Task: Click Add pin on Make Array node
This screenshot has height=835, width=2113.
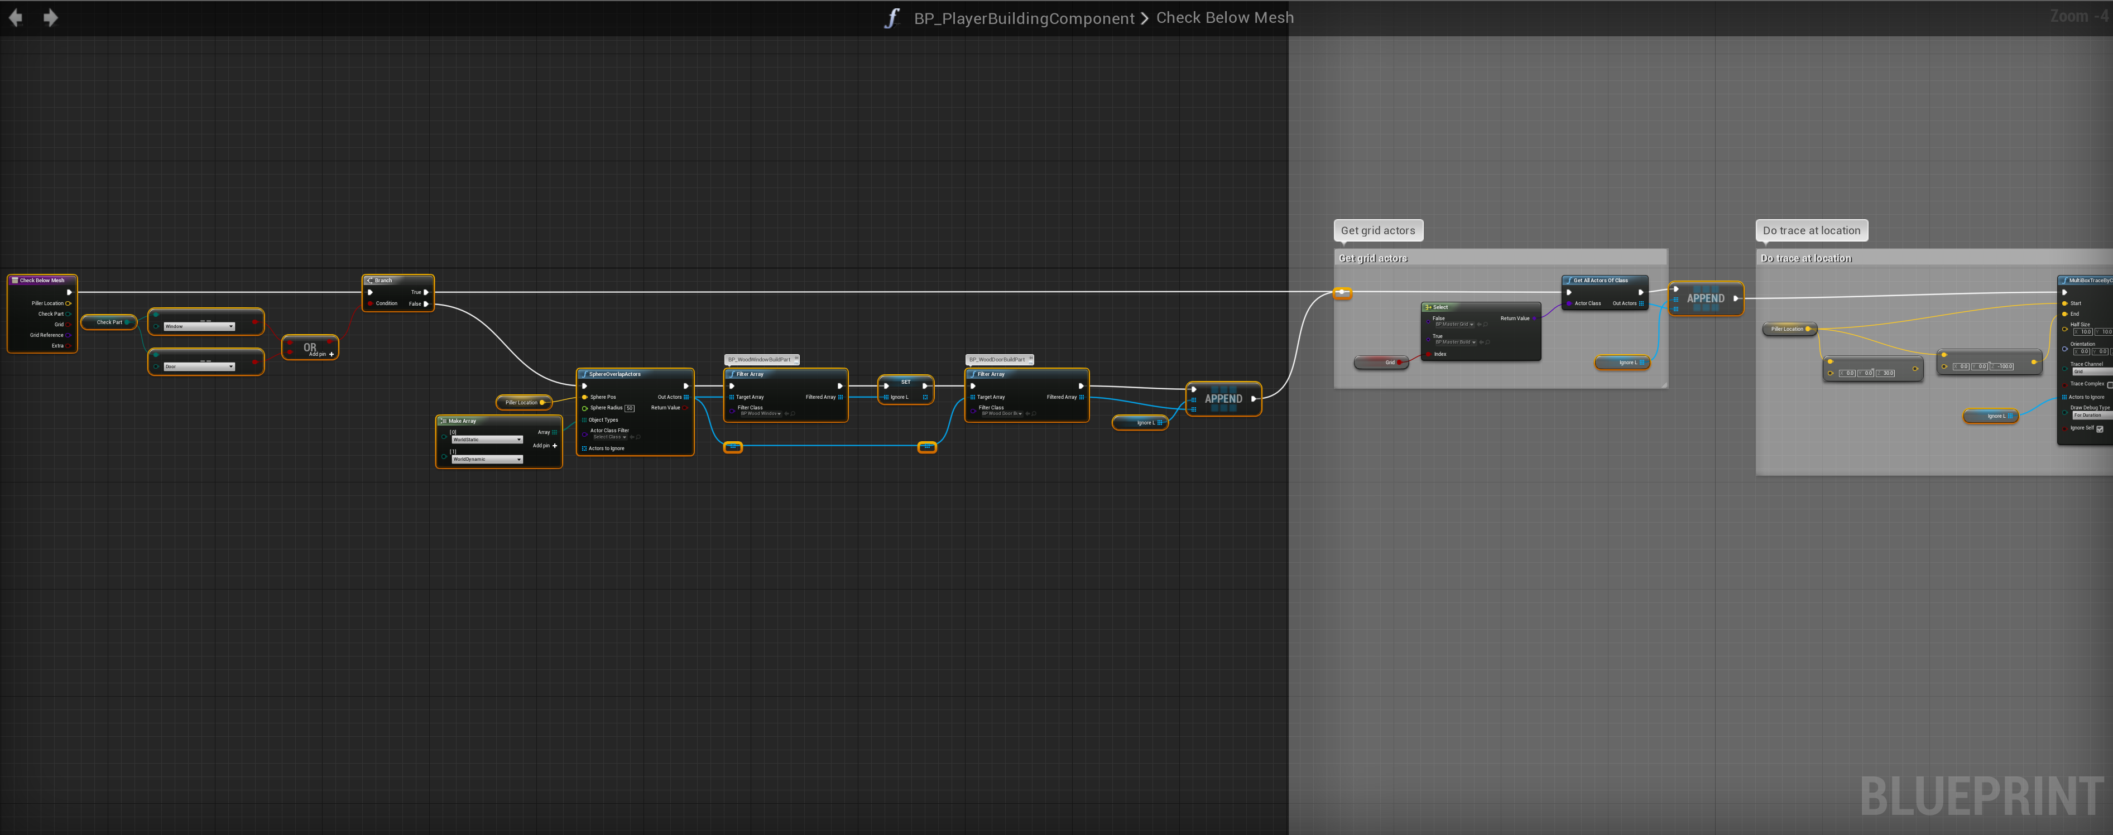Action: click(555, 446)
